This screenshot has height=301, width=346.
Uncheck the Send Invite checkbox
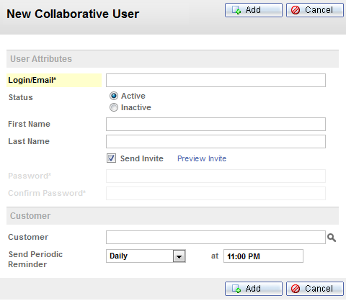point(111,158)
